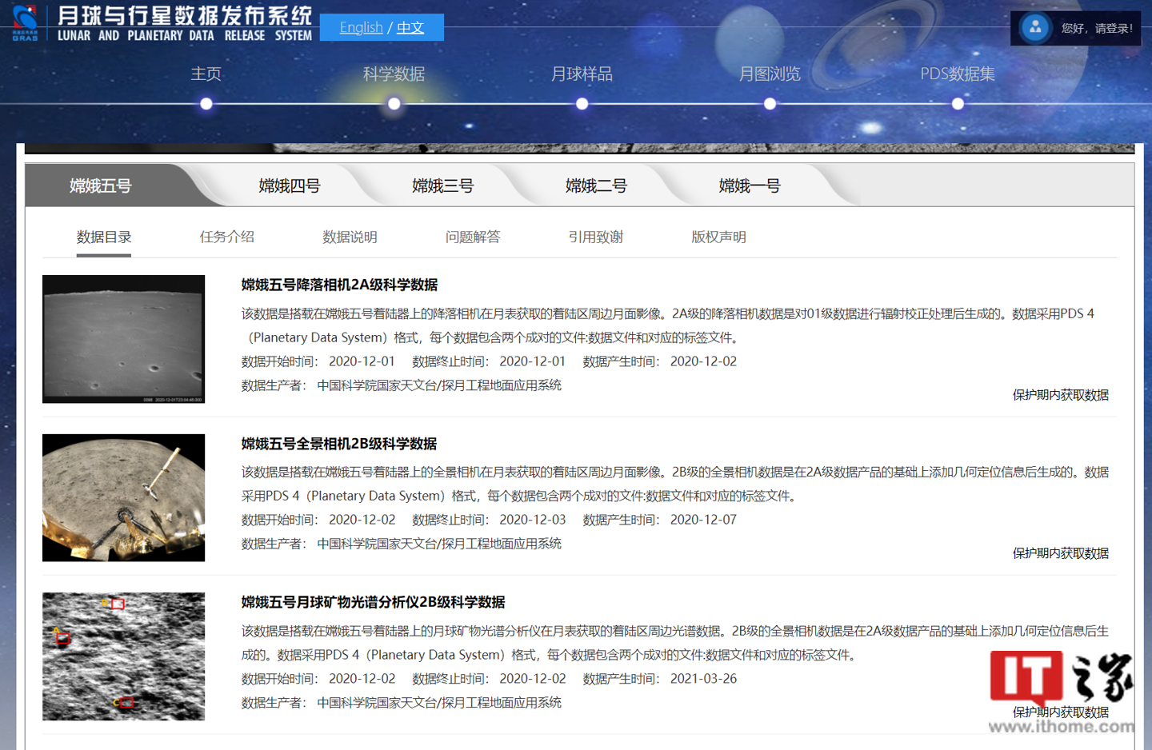The height and width of the screenshot is (750, 1152).
Task: Switch language to 中文
Action: tap(410, 27)
